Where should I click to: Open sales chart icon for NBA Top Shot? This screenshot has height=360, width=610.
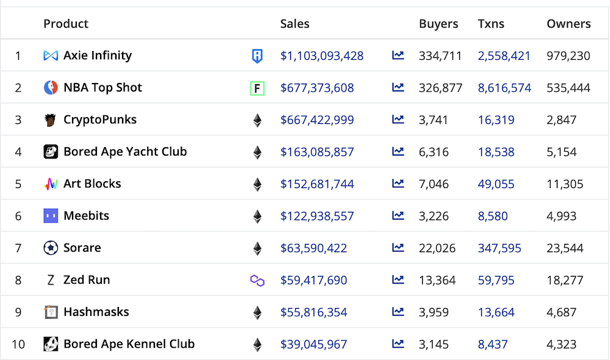[398, 87]
